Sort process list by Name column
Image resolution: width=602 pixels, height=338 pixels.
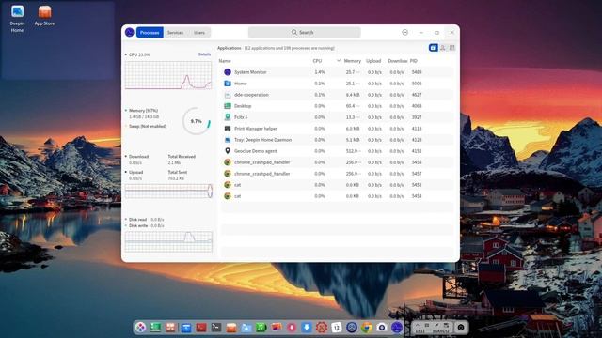(225, 61)
